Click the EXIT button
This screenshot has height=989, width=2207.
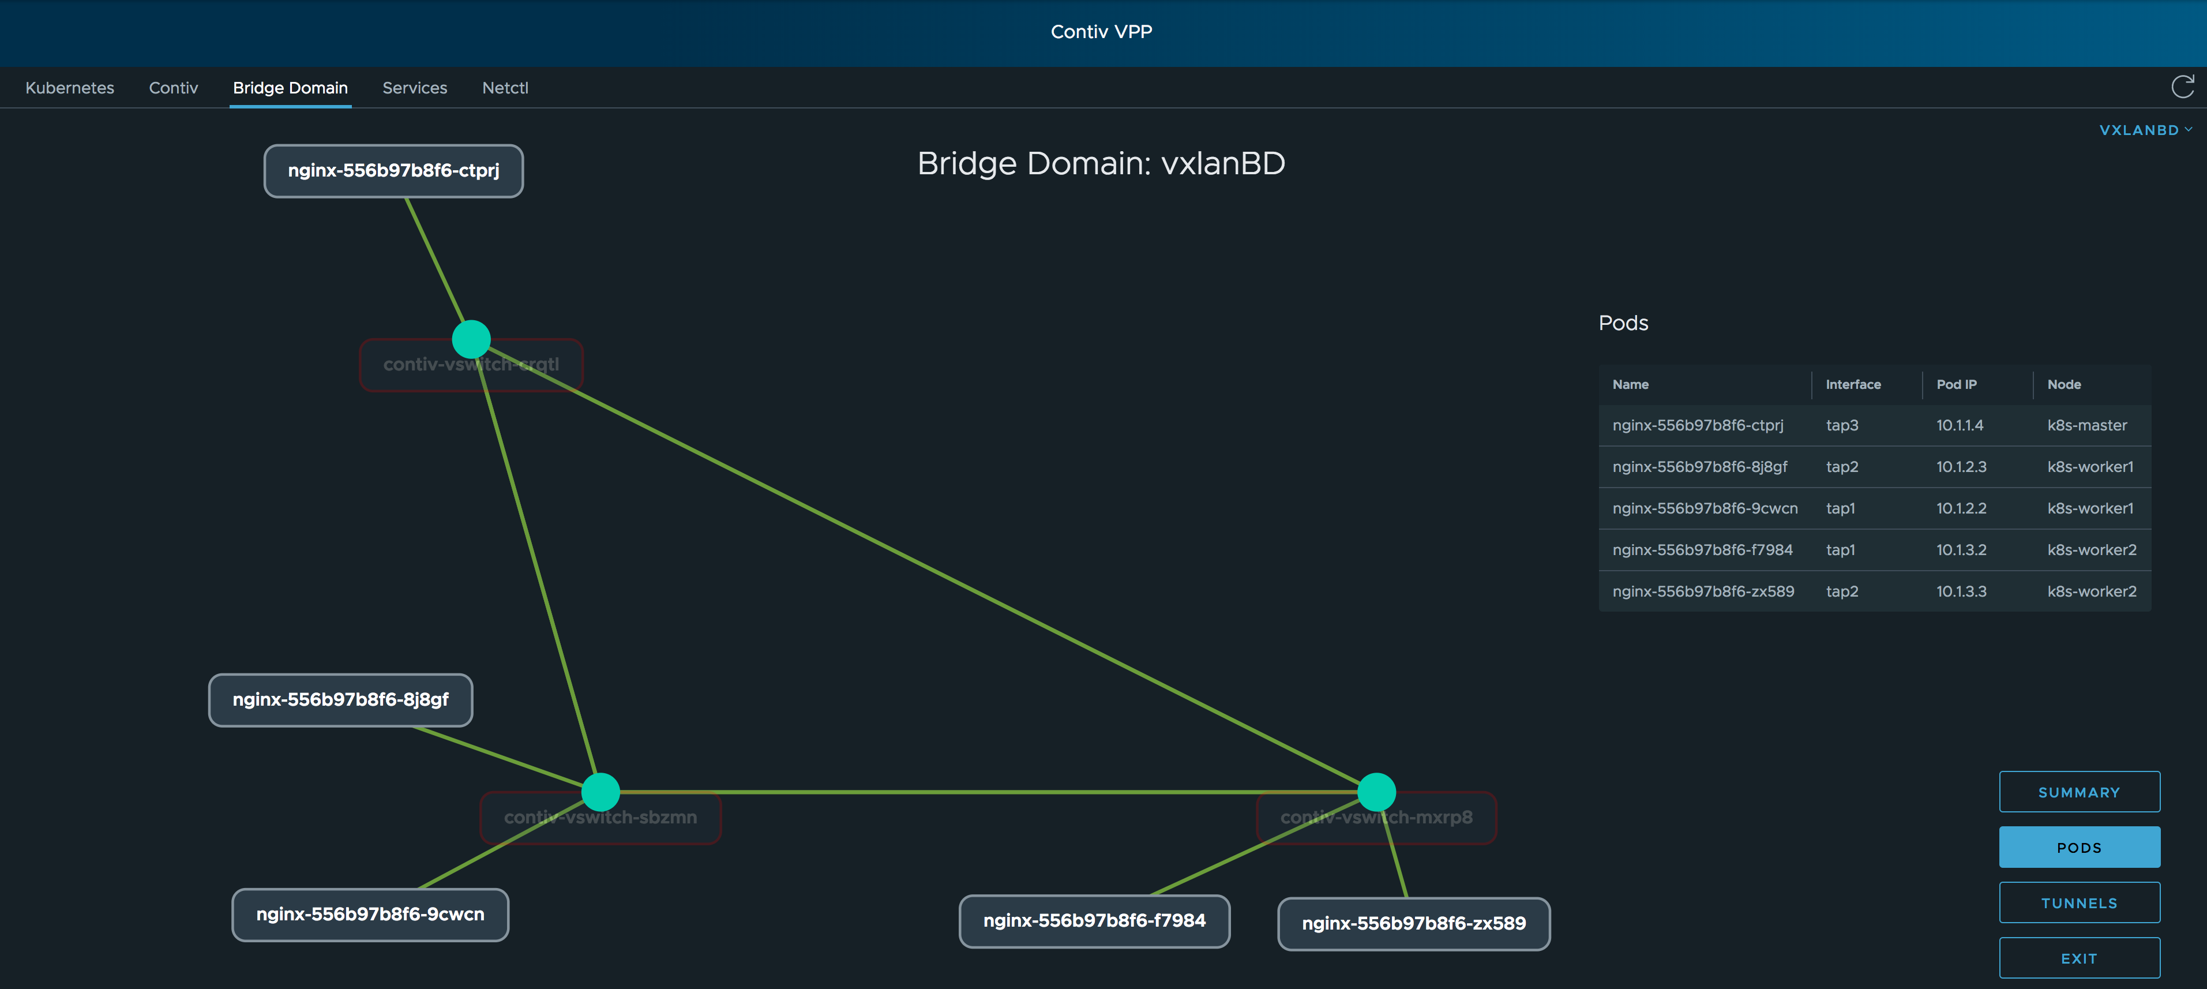point(2080,958)
